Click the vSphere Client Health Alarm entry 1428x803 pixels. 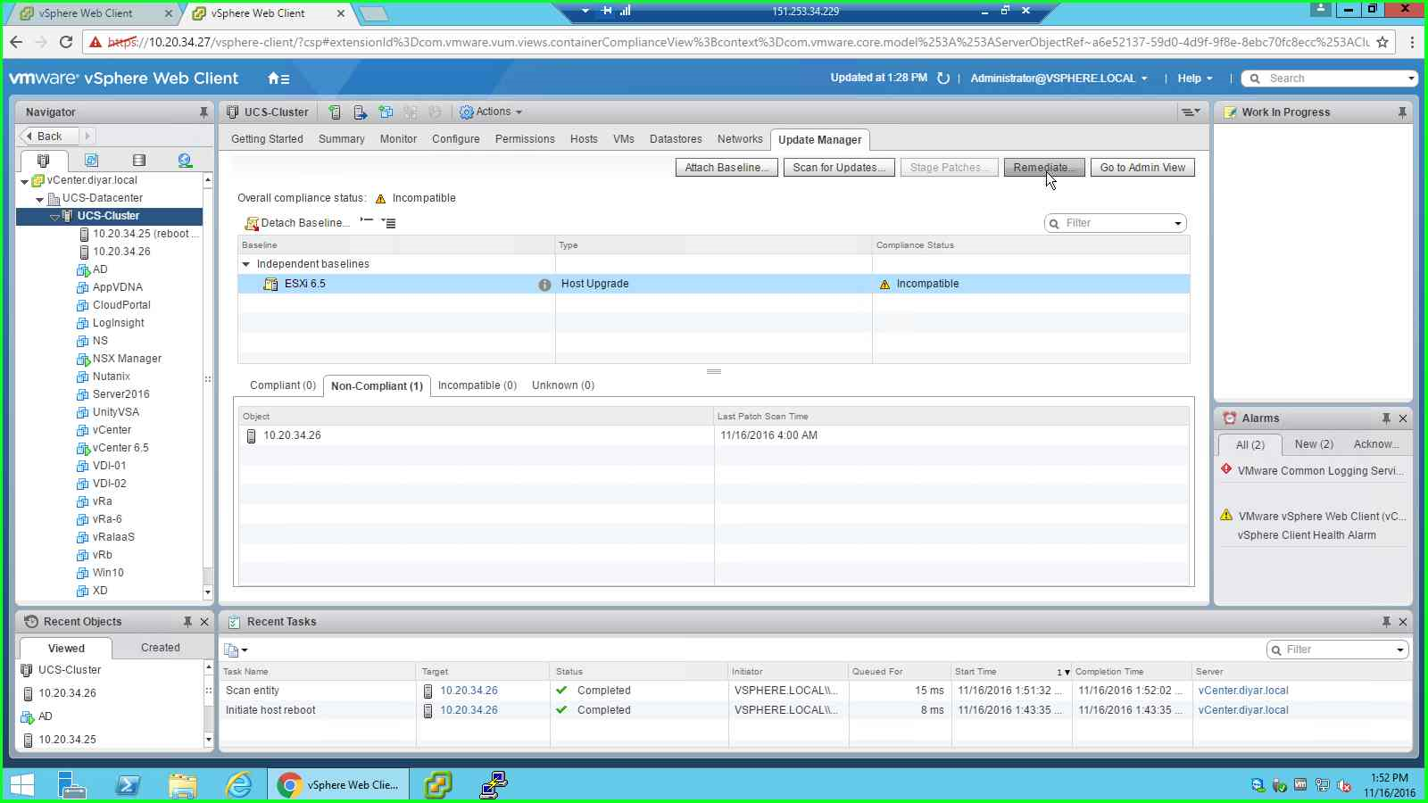[1306, 535]
